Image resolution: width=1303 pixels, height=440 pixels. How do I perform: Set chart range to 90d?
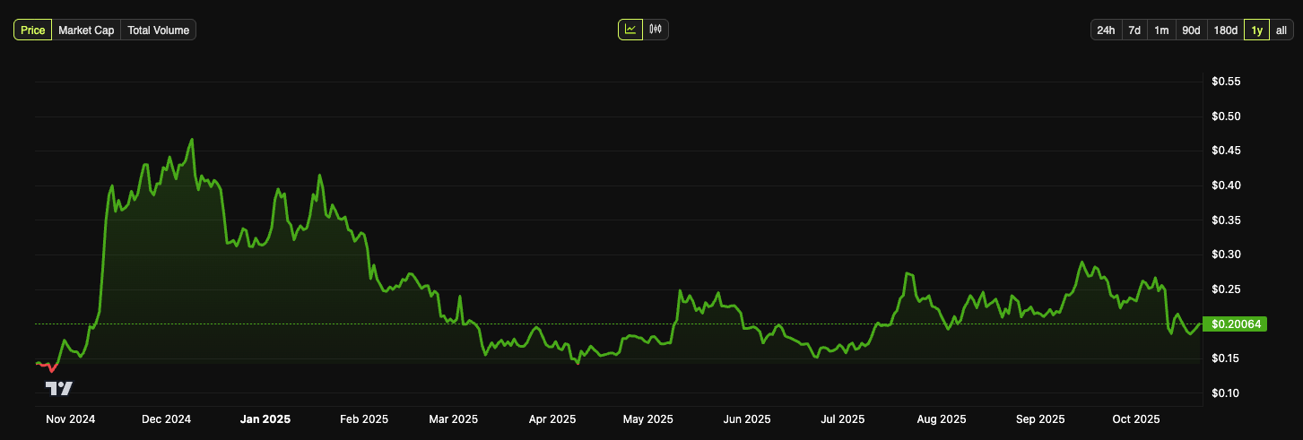point(1191,30)
